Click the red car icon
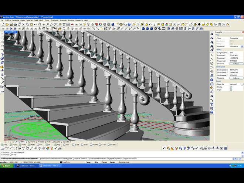244x183 pixels. (x=72, y=24)
